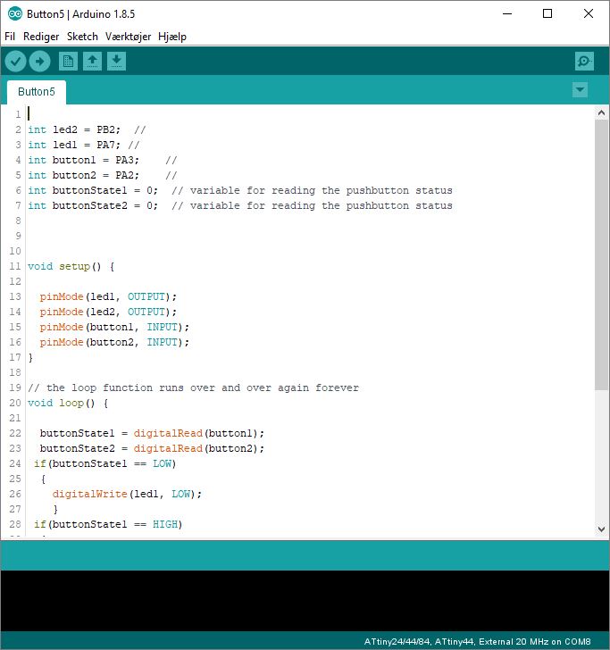The image size is (610, 650).
Task: Click 'pinMode(led2, OUTPUT);' line
Action: (x=108, y=312)
